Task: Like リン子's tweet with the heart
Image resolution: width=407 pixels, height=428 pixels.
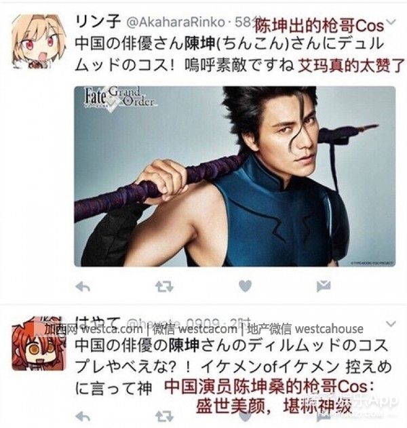Action: (x=245, y=286)
